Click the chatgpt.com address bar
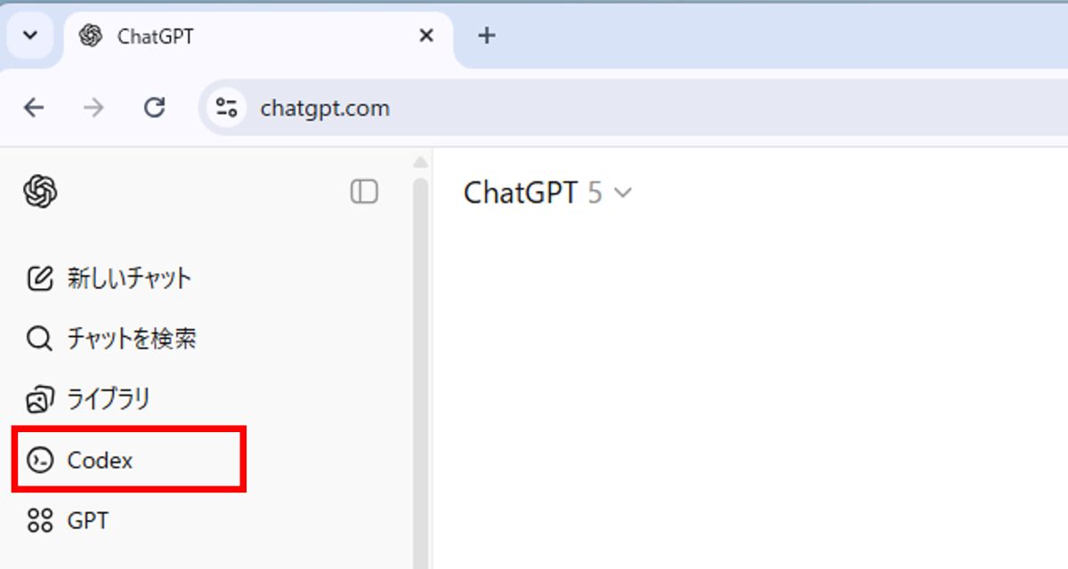The height and width of the screenshot is (569, 1068). coord(623,108)
